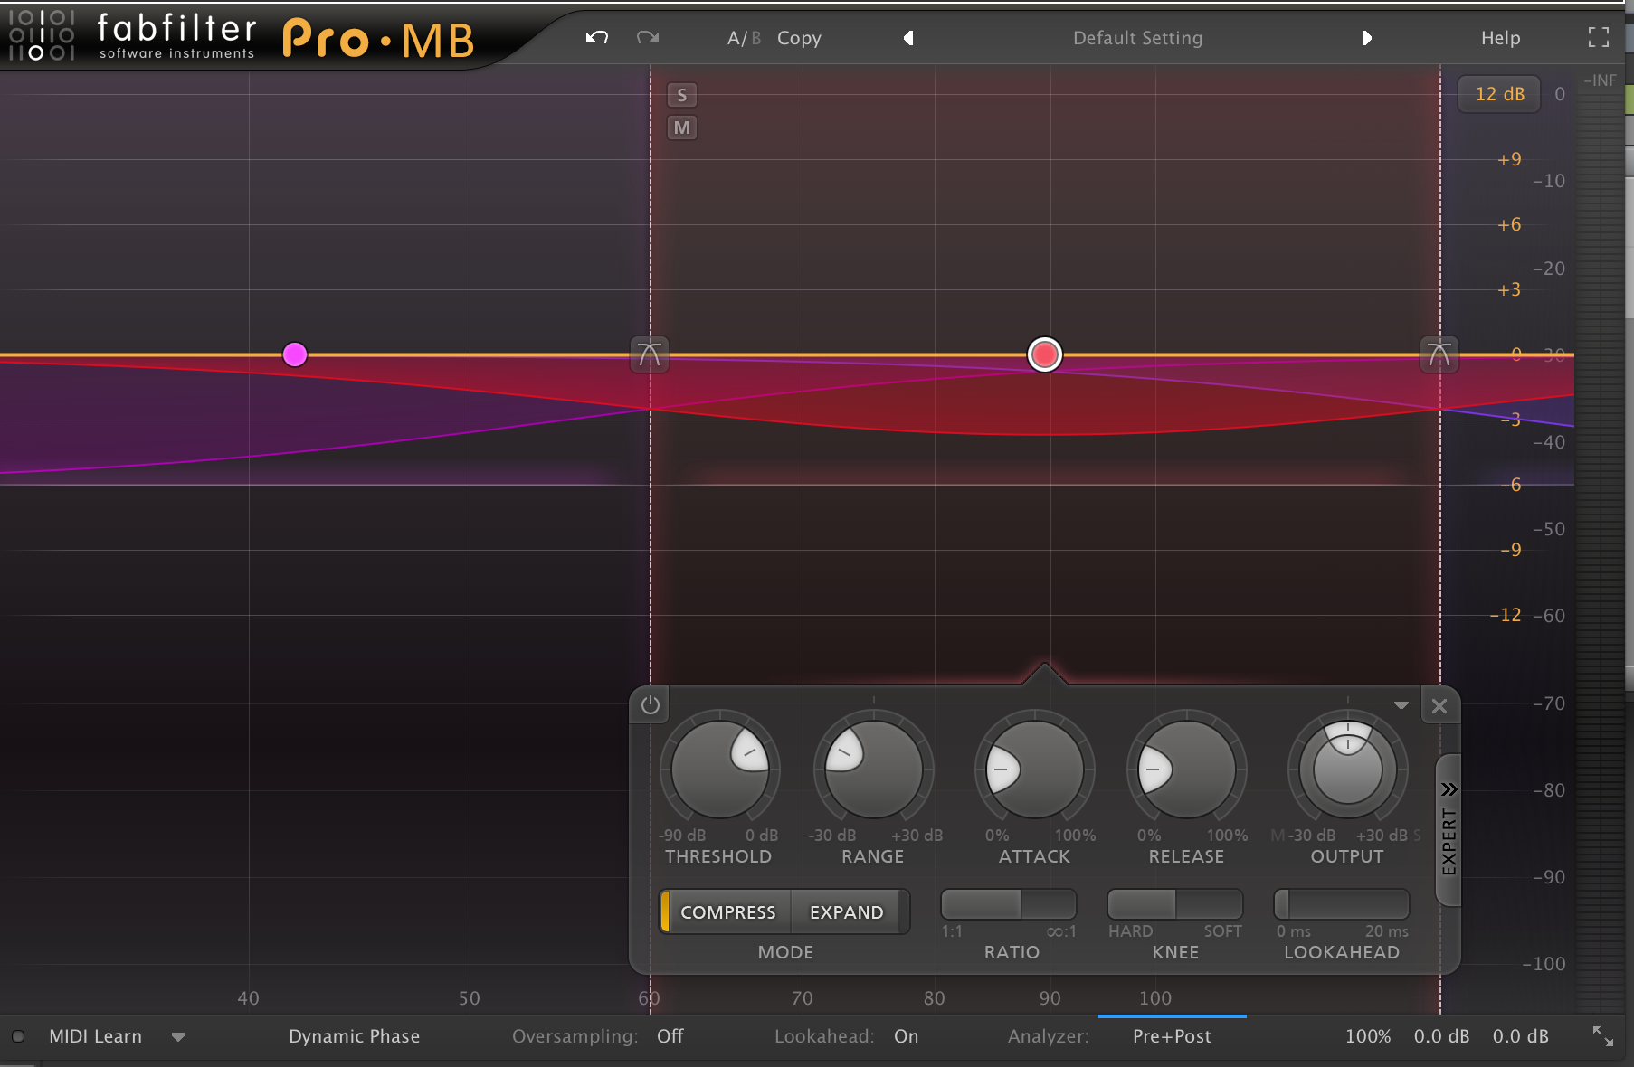Image resolution: width=1634 pixels, height=1067 pixels.
Task: Click the RATIO slider
Action: pyautogui.click(x=1008, y=904)
